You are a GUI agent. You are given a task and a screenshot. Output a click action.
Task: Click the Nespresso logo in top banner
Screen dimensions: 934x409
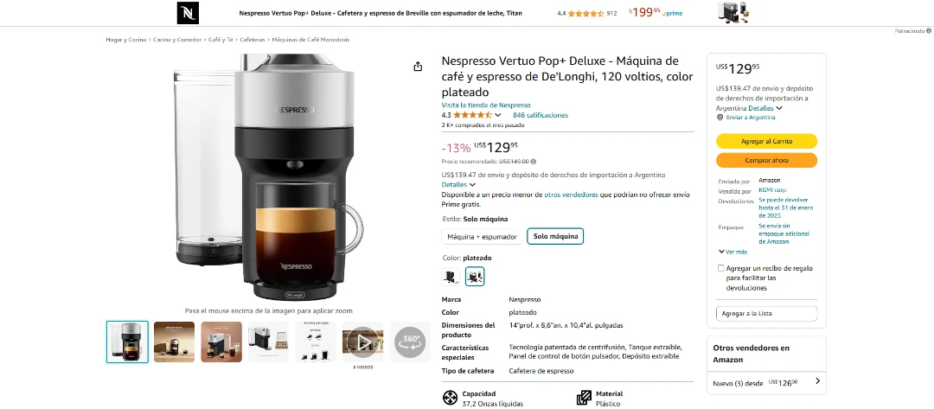pyautogui.click(x=188, y=13)
